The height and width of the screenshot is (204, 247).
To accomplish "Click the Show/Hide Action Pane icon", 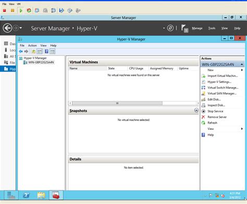I will (x=52, y=51).
